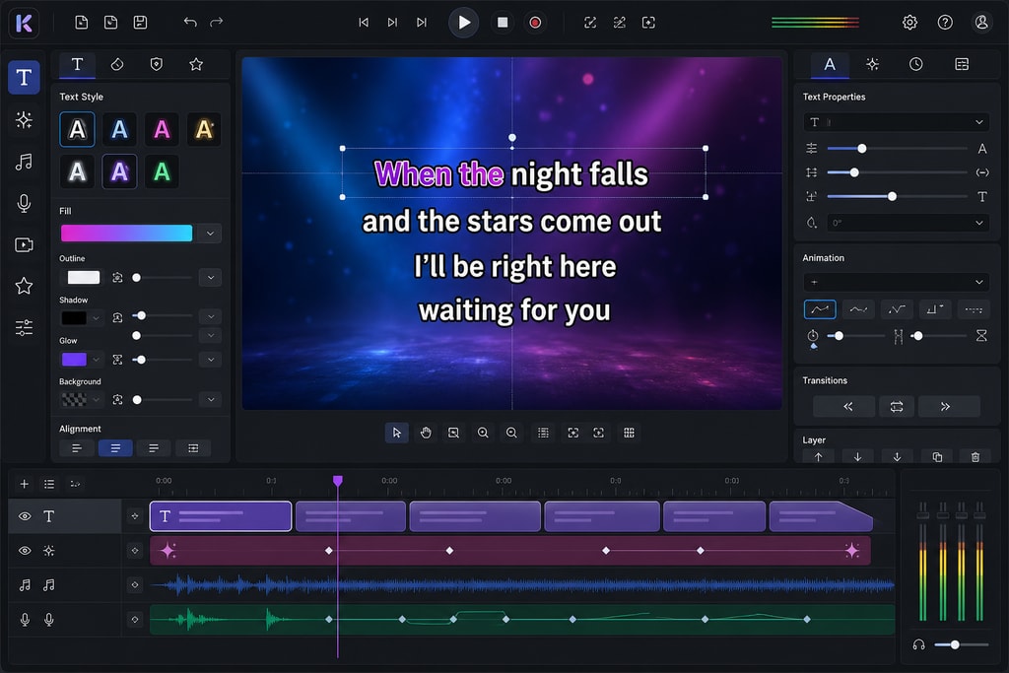The height and width of the screenshot is (673, 1009).
Task: Delete layer with trash icon
Action: tap(975, 457)
